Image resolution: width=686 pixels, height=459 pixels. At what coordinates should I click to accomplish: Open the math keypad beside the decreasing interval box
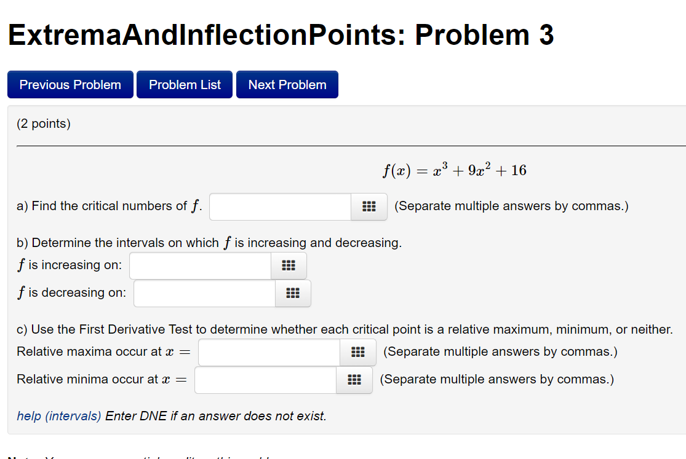(x=292, y=293)
